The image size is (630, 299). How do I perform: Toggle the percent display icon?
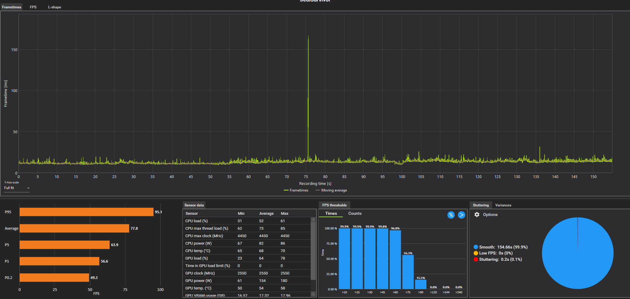tap(451, 215)
